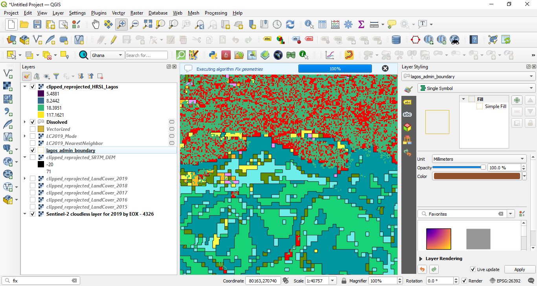
Task: Select the Identify Features tool
Action: (309, 24)
